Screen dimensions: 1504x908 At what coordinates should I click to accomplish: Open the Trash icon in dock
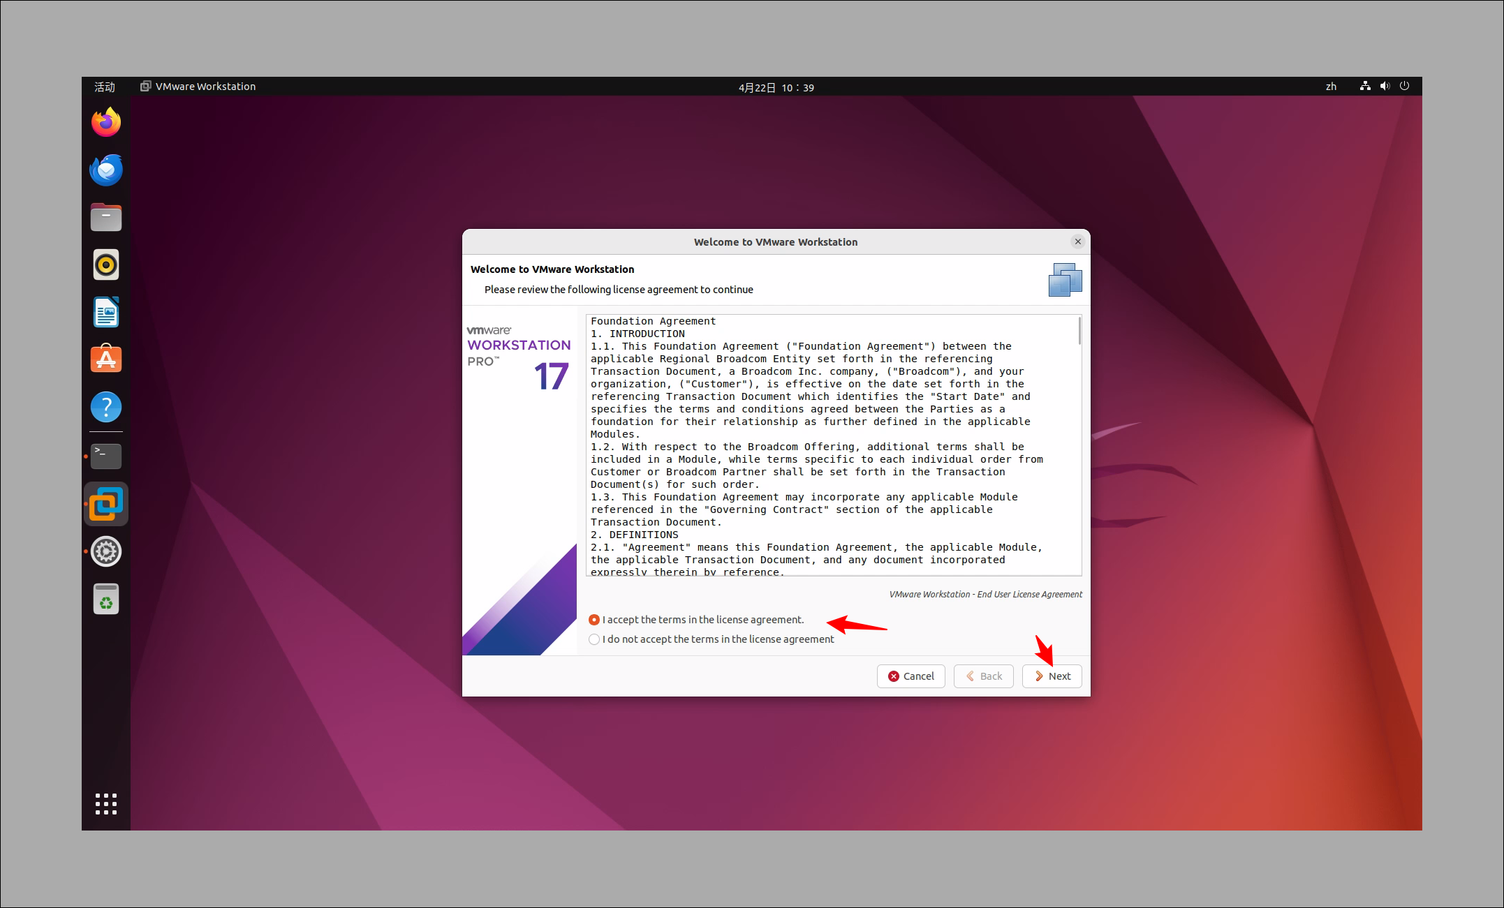[x=106, y=600]
